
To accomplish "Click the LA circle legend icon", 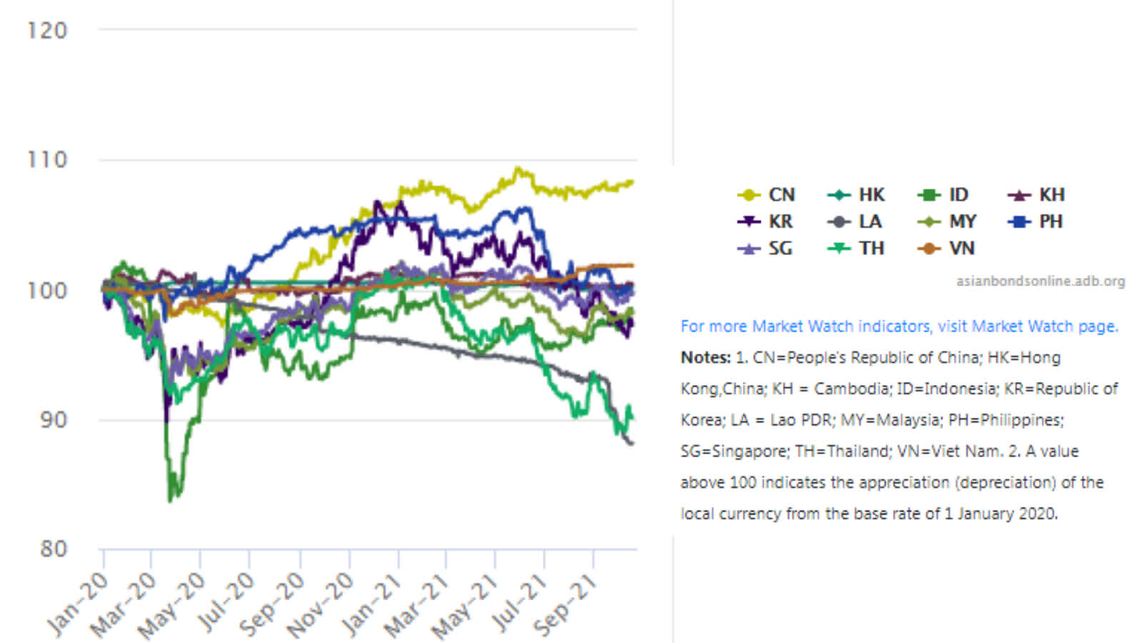I will click(839, 221).
